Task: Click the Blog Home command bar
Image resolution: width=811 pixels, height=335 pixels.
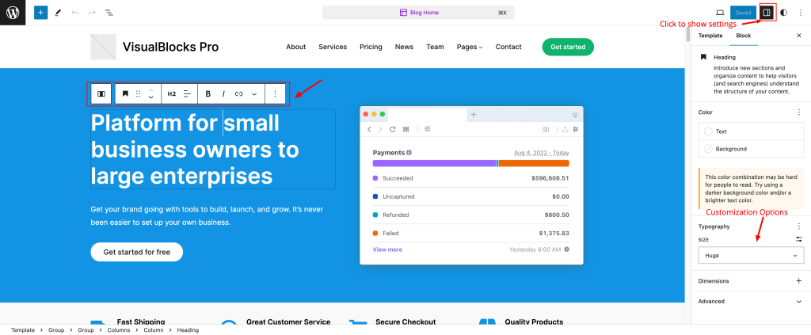Action: pos(418,13)
